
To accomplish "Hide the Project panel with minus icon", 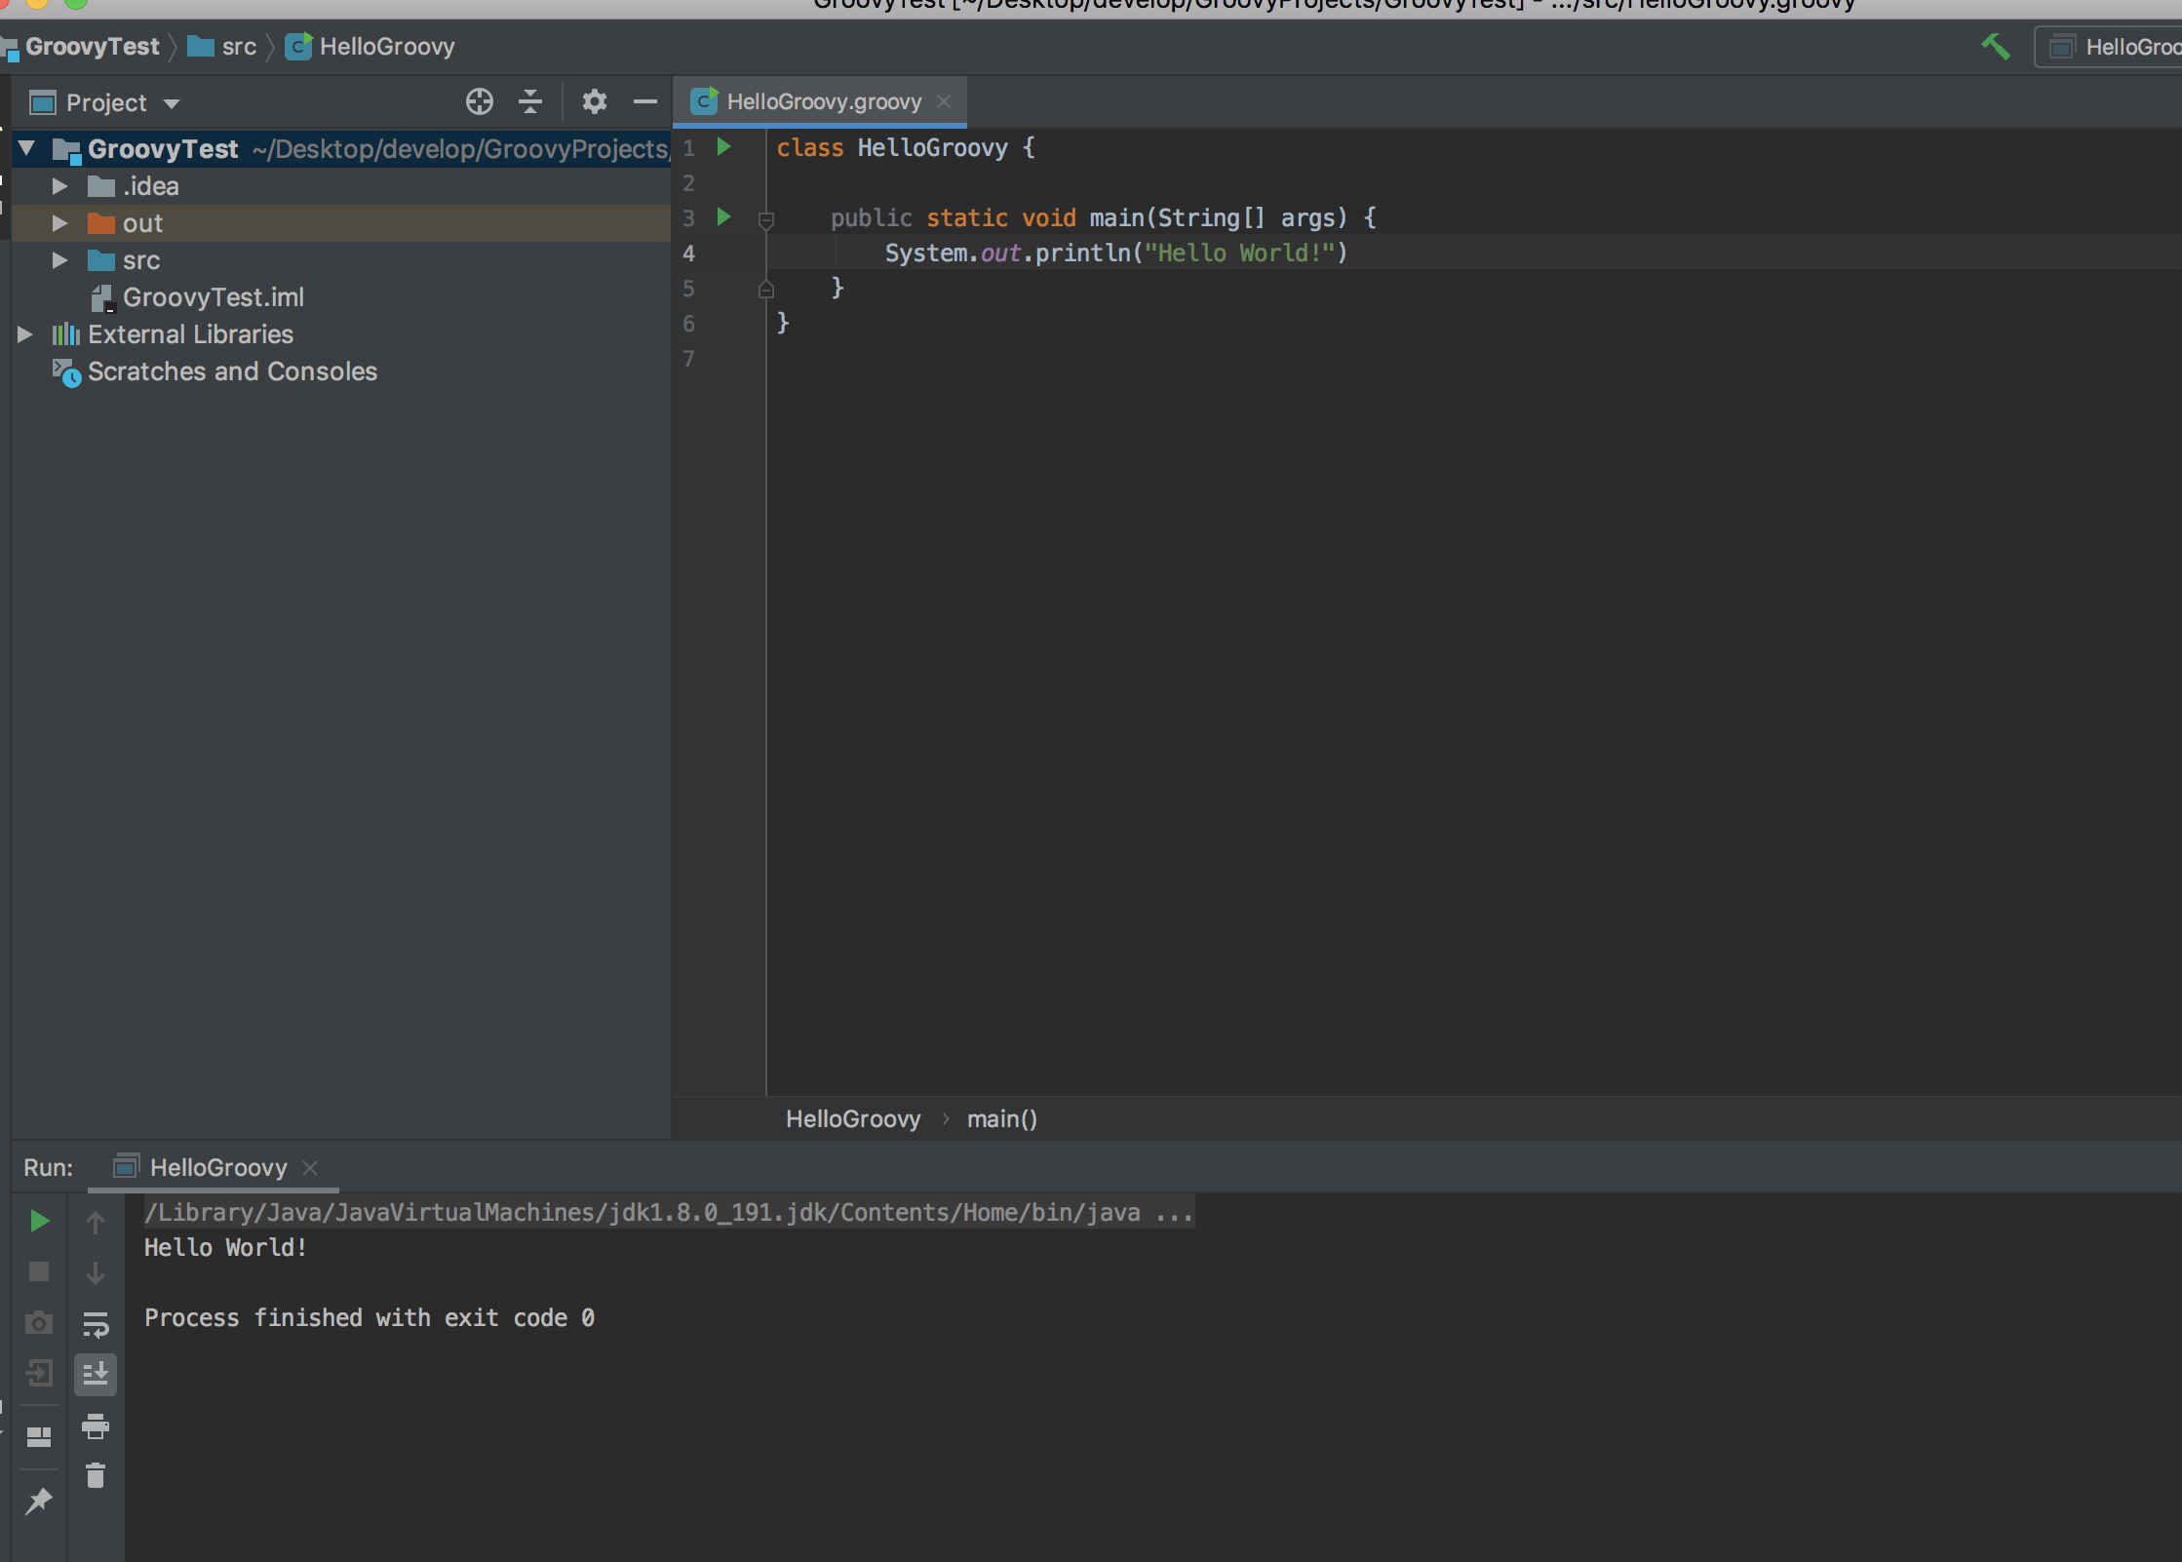I will click(644, 101).
